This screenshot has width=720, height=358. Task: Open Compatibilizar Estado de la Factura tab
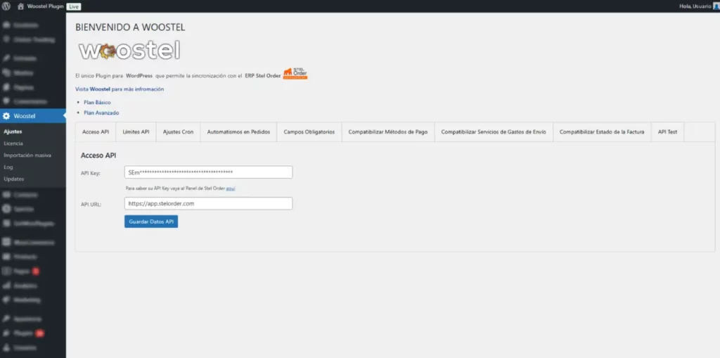602,132
